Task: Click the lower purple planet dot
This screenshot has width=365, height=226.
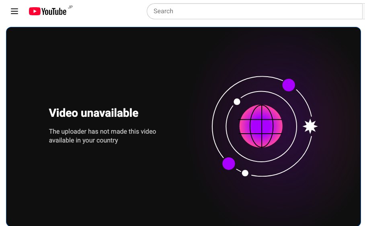Action: click(x=229, y=163)
